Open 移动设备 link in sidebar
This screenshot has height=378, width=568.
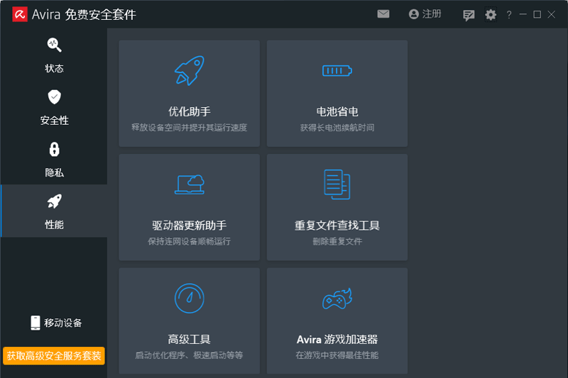(x=56, y=323)
